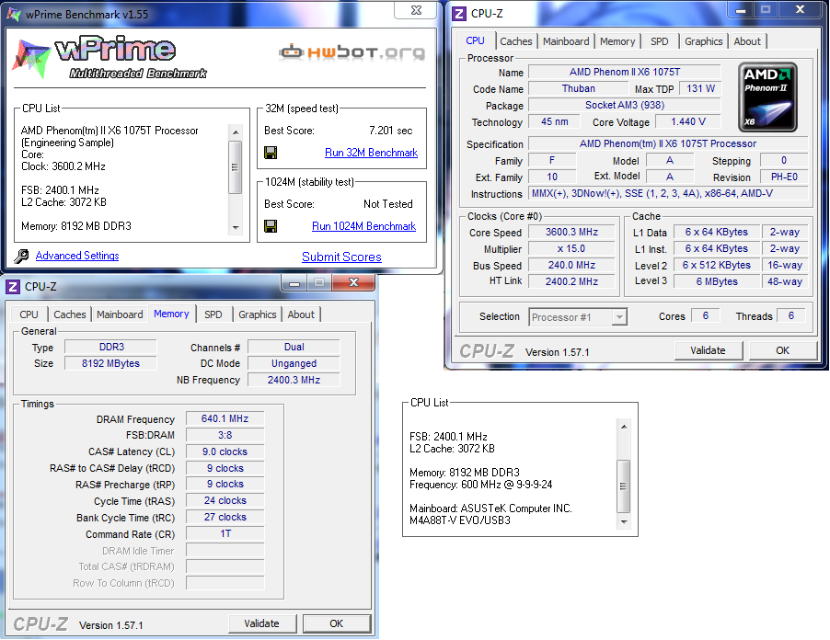Click the Core Voltage 1.440 V value
The height and width of the screenshot is (640, 830).
[688, 122]
